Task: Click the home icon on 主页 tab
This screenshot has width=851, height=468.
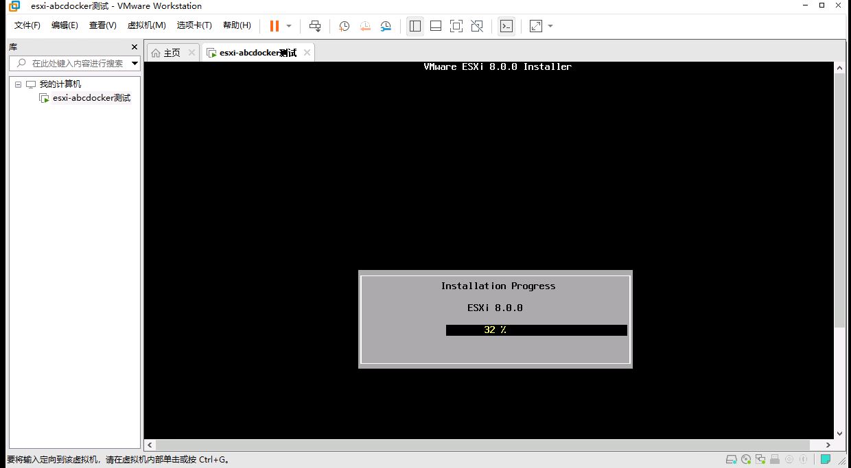Action: coord(156,53)
